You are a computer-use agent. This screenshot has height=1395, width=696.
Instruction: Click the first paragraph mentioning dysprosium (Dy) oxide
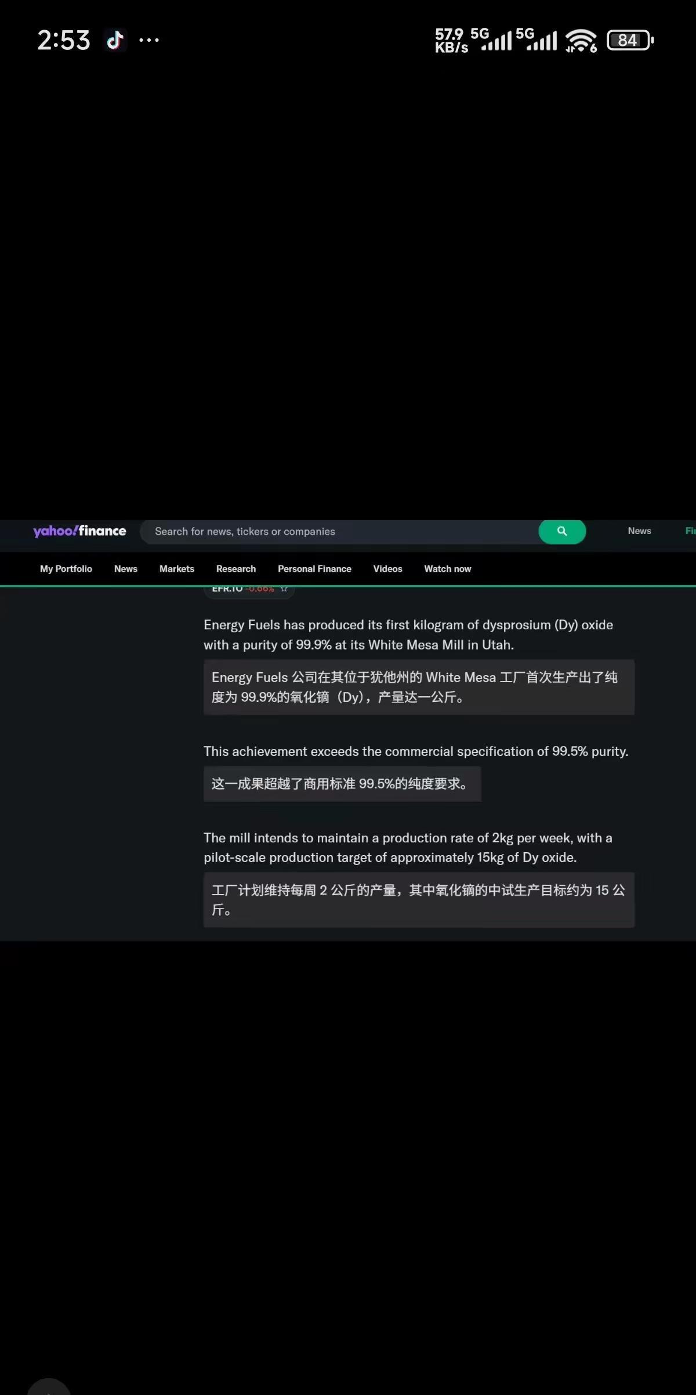408,635
